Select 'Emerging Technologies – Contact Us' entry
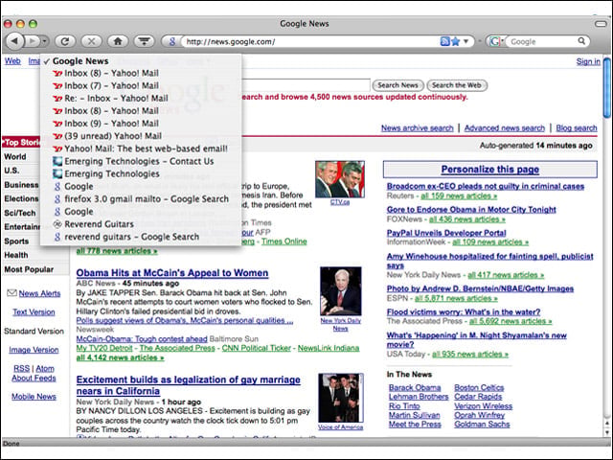The height and width of the screenshot is (460, 613). [x=141, y=161]
